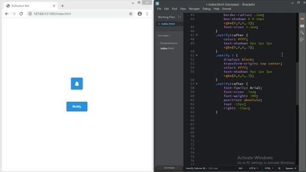Click the bell notification icon button
Screen dimensions: 306x172
[x=76, y=84]
